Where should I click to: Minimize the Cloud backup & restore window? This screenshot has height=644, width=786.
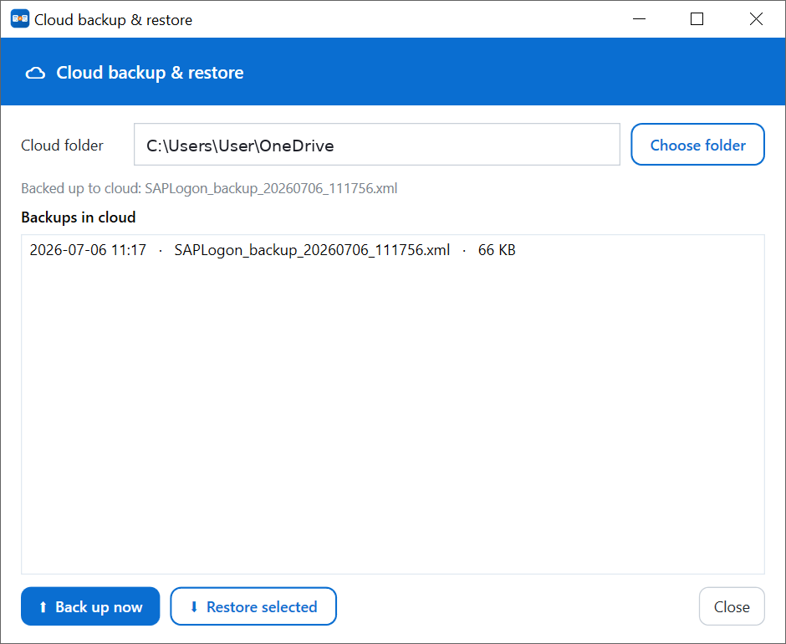(x=639, y=19)
